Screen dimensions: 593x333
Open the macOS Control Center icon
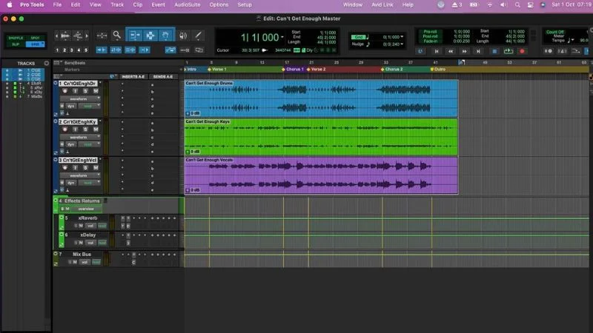point(530,5)
